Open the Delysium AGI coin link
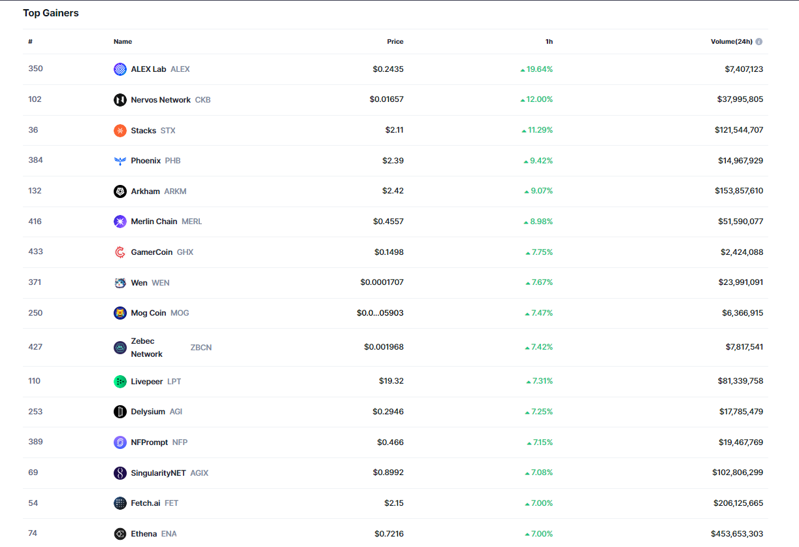 [x=148, y=412]
